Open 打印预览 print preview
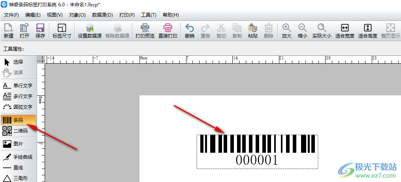 [x=145, y=31]
